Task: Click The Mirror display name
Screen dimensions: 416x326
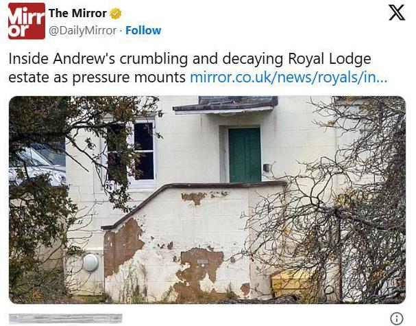Action: click(x=77, y=13)
